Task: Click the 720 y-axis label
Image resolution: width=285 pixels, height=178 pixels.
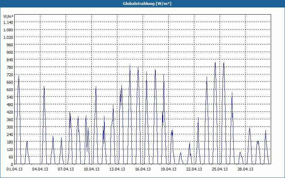Action: [10, 75]
